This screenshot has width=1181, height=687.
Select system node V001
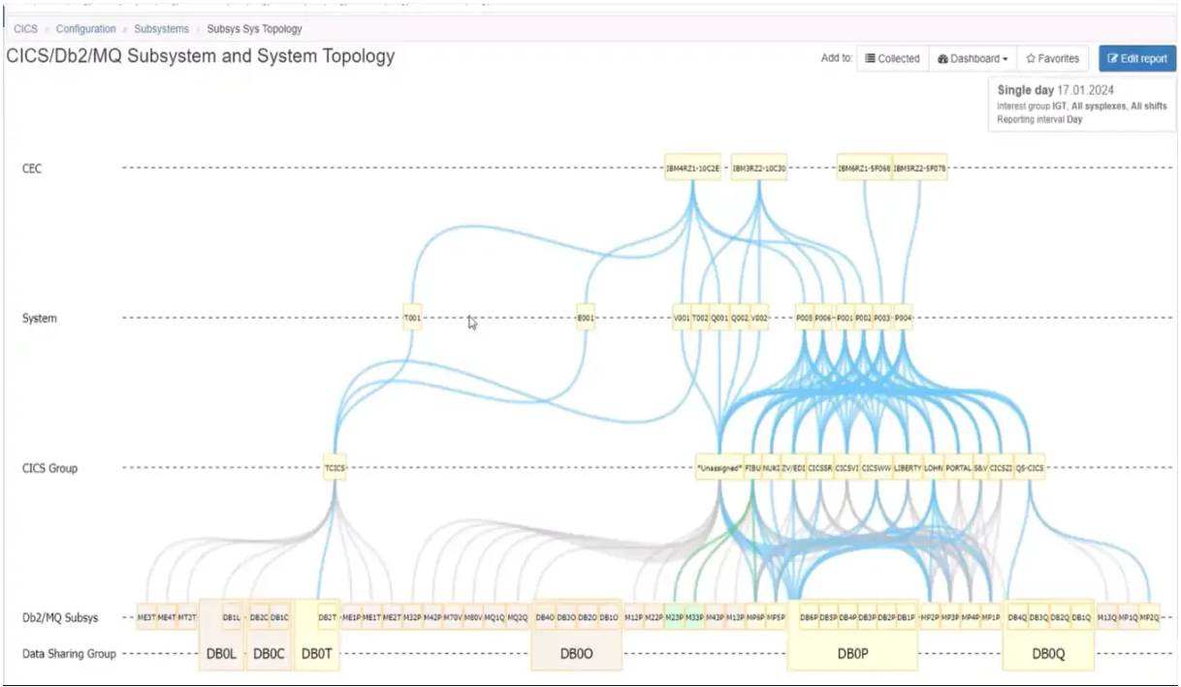(681, 318)
